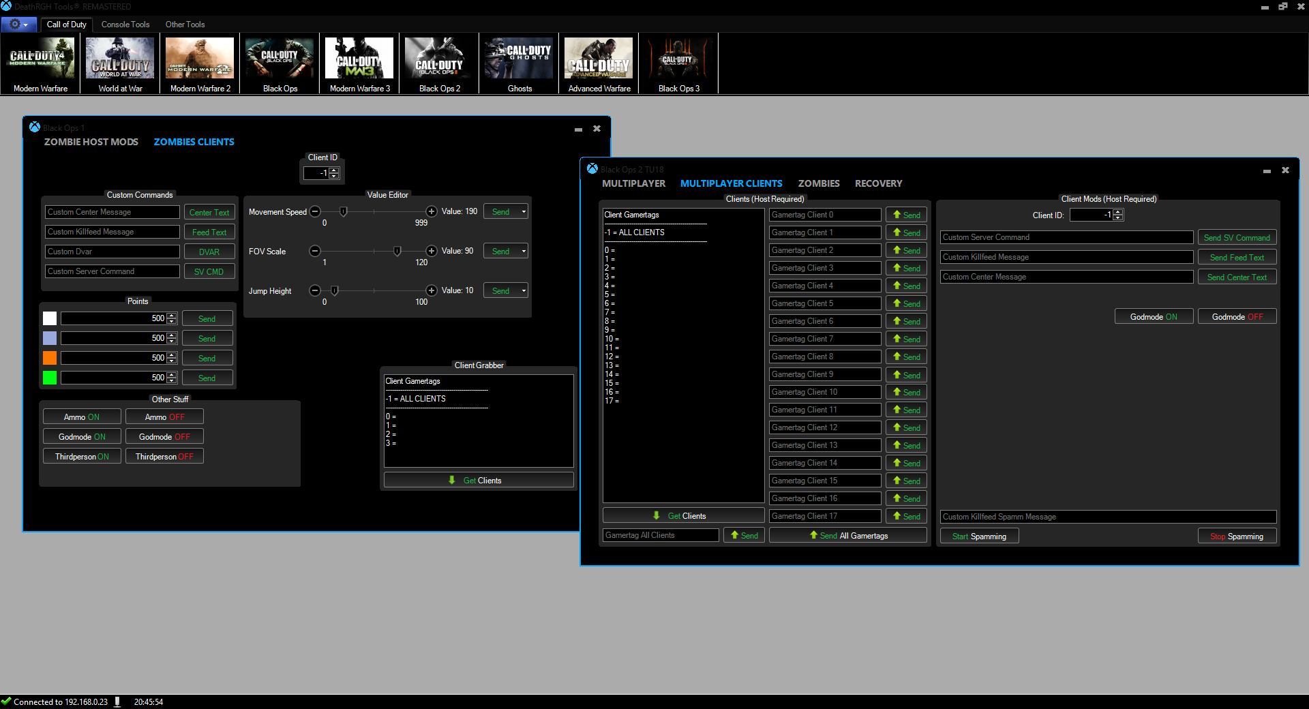Image resolution: width=1309 pixels, height=709 pixels.
Task: Click the Gamertag All Clients field
Action: click(661, 535)
